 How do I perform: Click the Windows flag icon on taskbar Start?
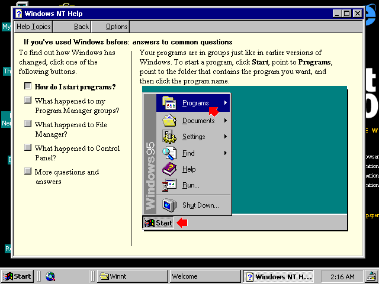click(x=8, y=276)
